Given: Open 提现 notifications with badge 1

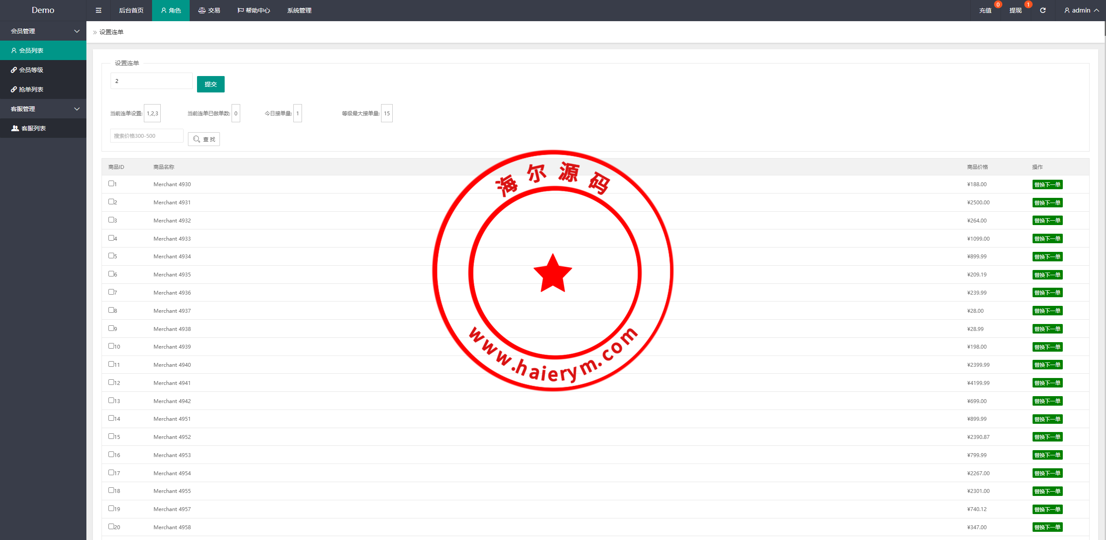Looking at the screenshot, I should click(1015, 10).
